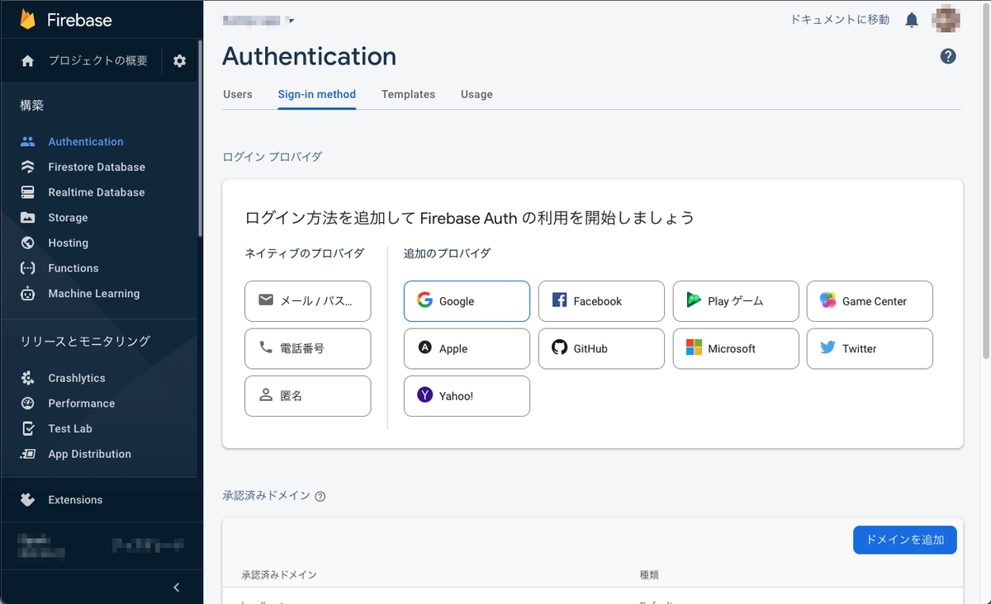Image resolution: width=991 pixels, height=604 pixels.
Task: Select the Google sign-in provider
Action: click(467, 301)
